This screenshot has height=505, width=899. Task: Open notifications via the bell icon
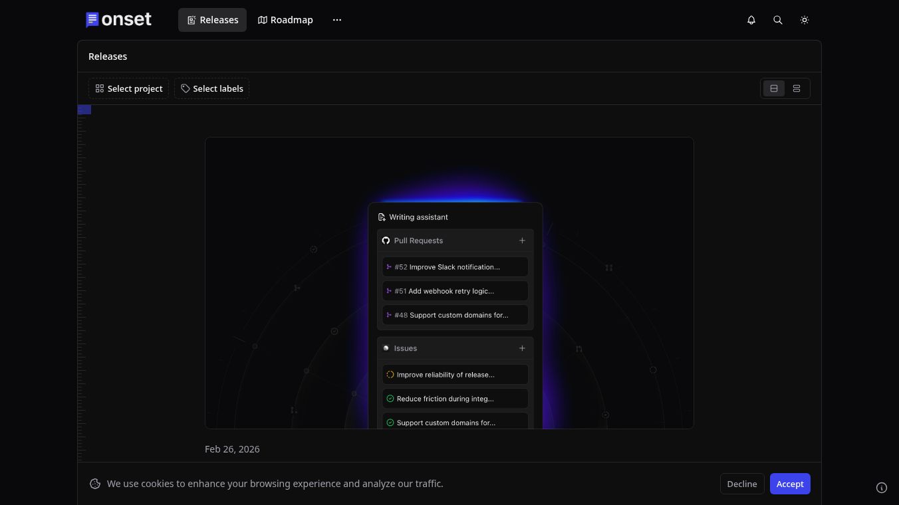tap(751, 20)
